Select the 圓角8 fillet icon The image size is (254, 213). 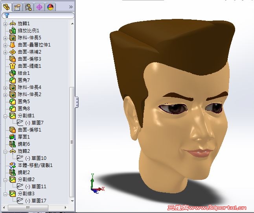(x=13, y=109)
